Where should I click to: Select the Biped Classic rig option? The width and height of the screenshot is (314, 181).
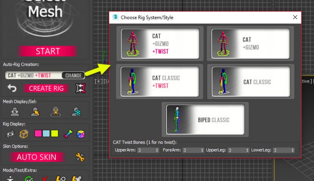205,120
